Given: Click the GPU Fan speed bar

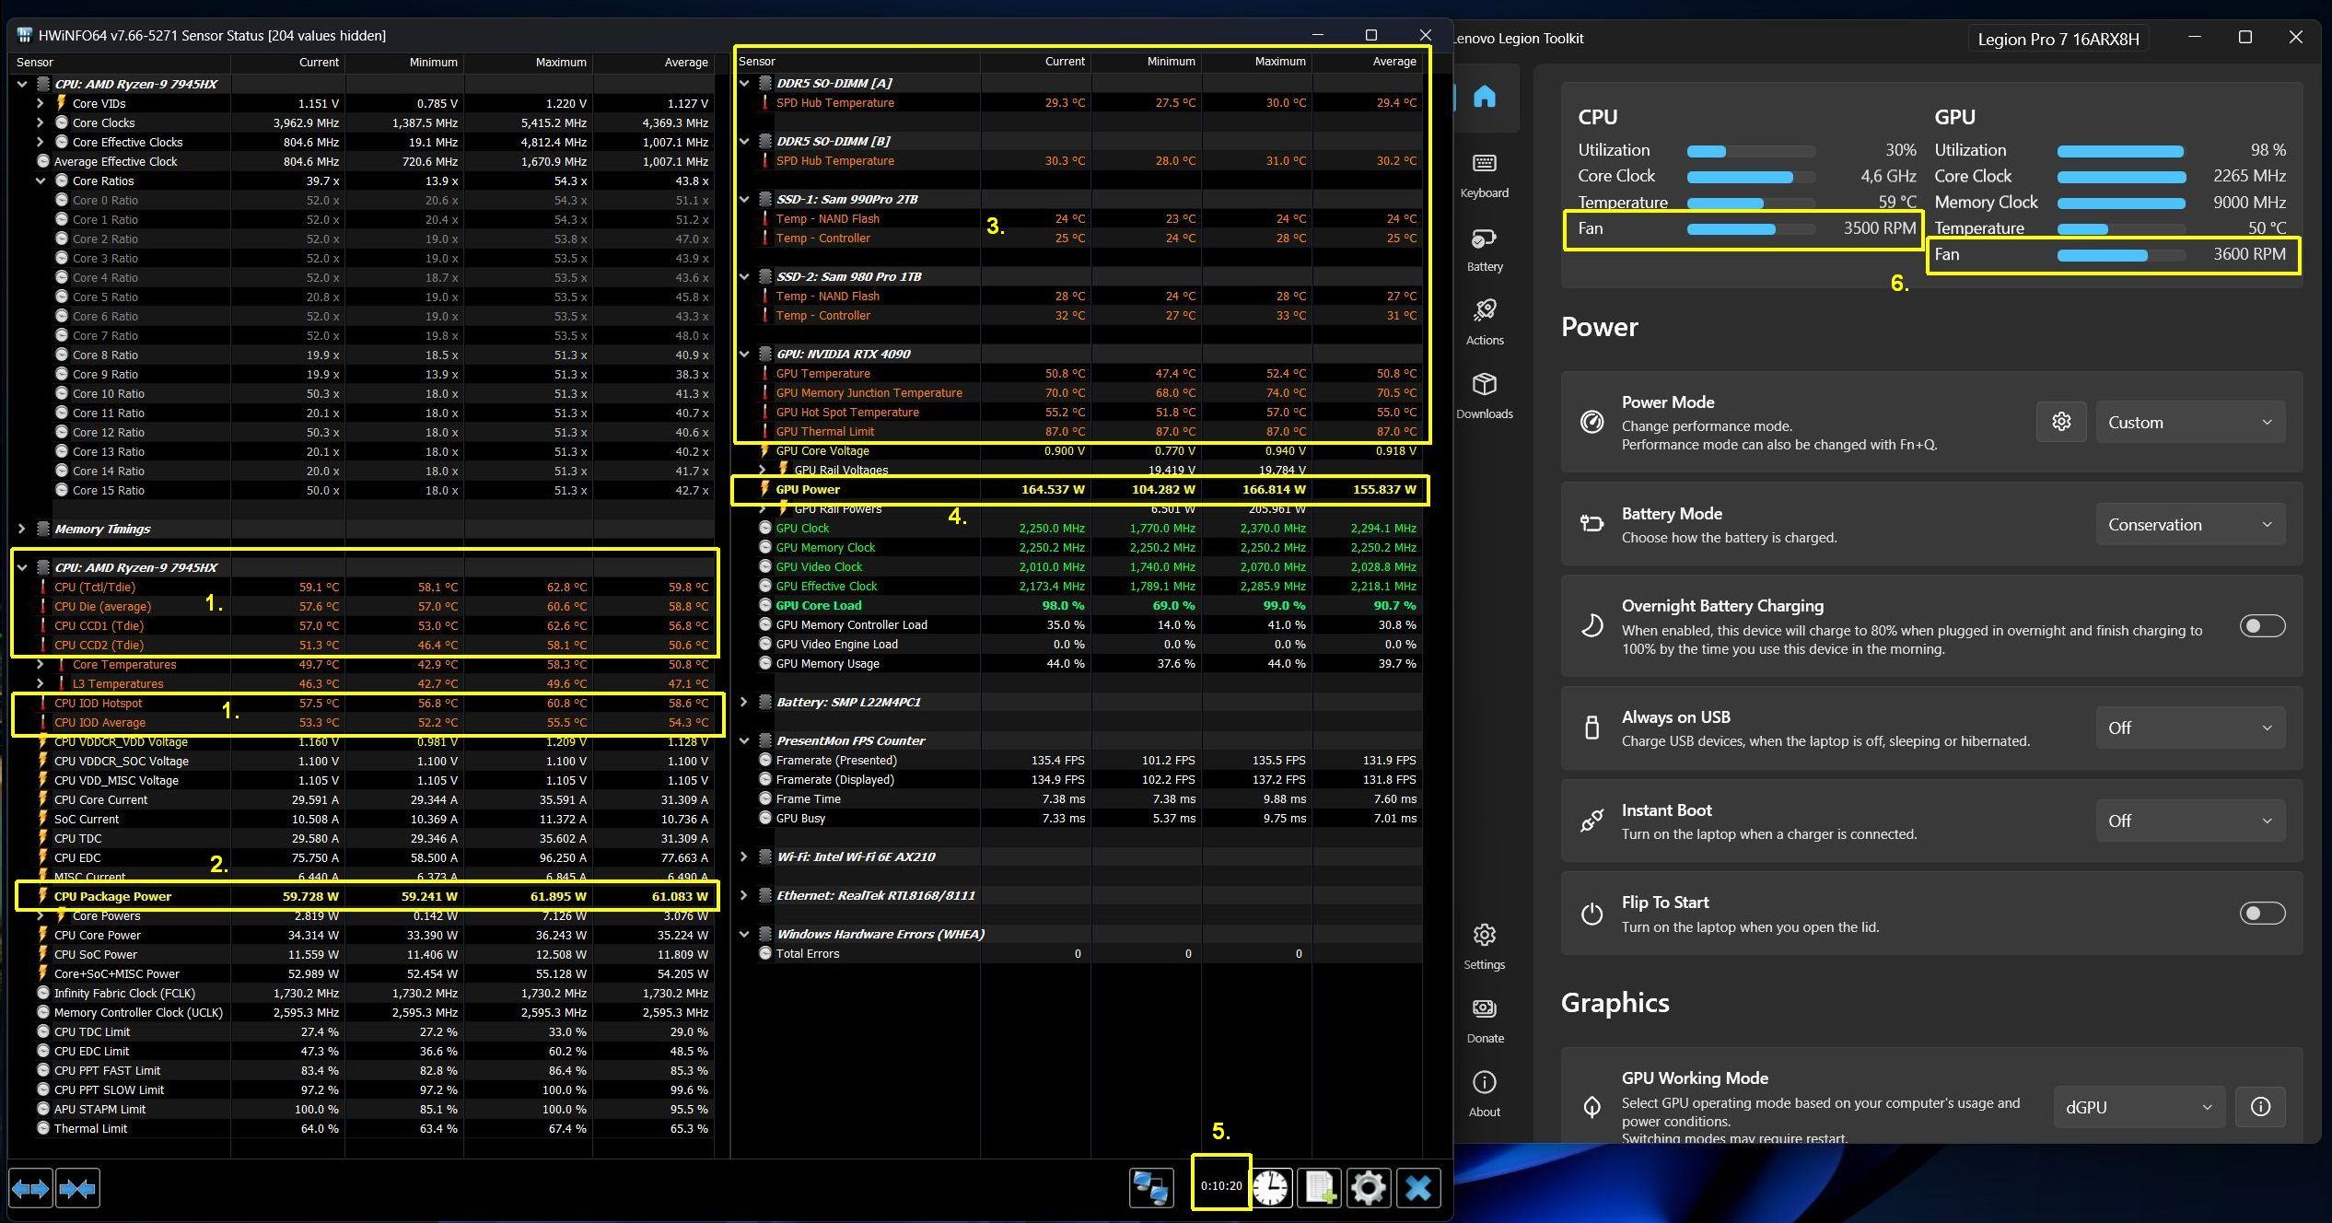Looking at the screenshot, I should [2121, 255].
